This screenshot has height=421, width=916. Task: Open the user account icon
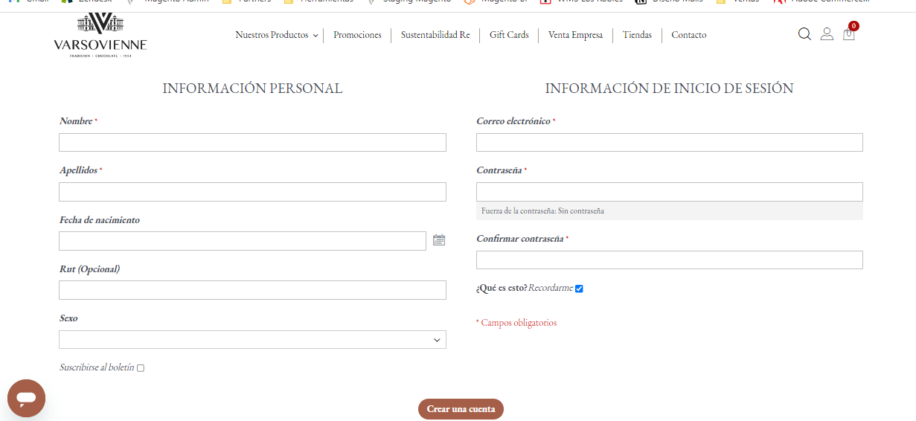click(x=827, y=34)
